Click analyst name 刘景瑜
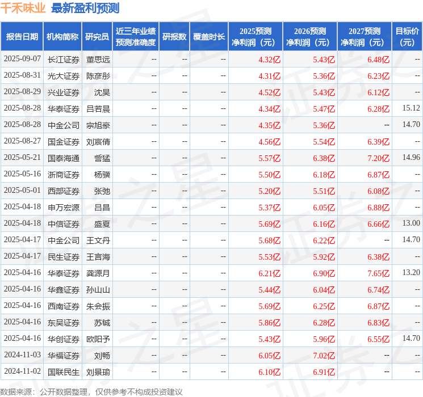 click(98, 371)
